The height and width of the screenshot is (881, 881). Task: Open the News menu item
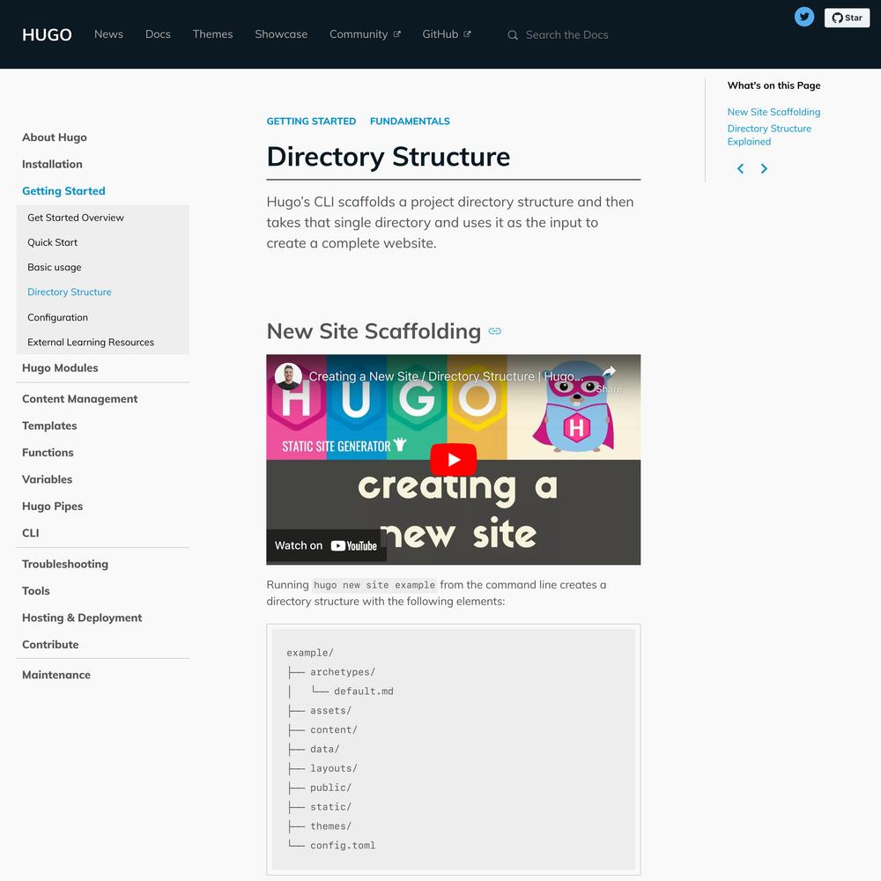coord(108,34)
